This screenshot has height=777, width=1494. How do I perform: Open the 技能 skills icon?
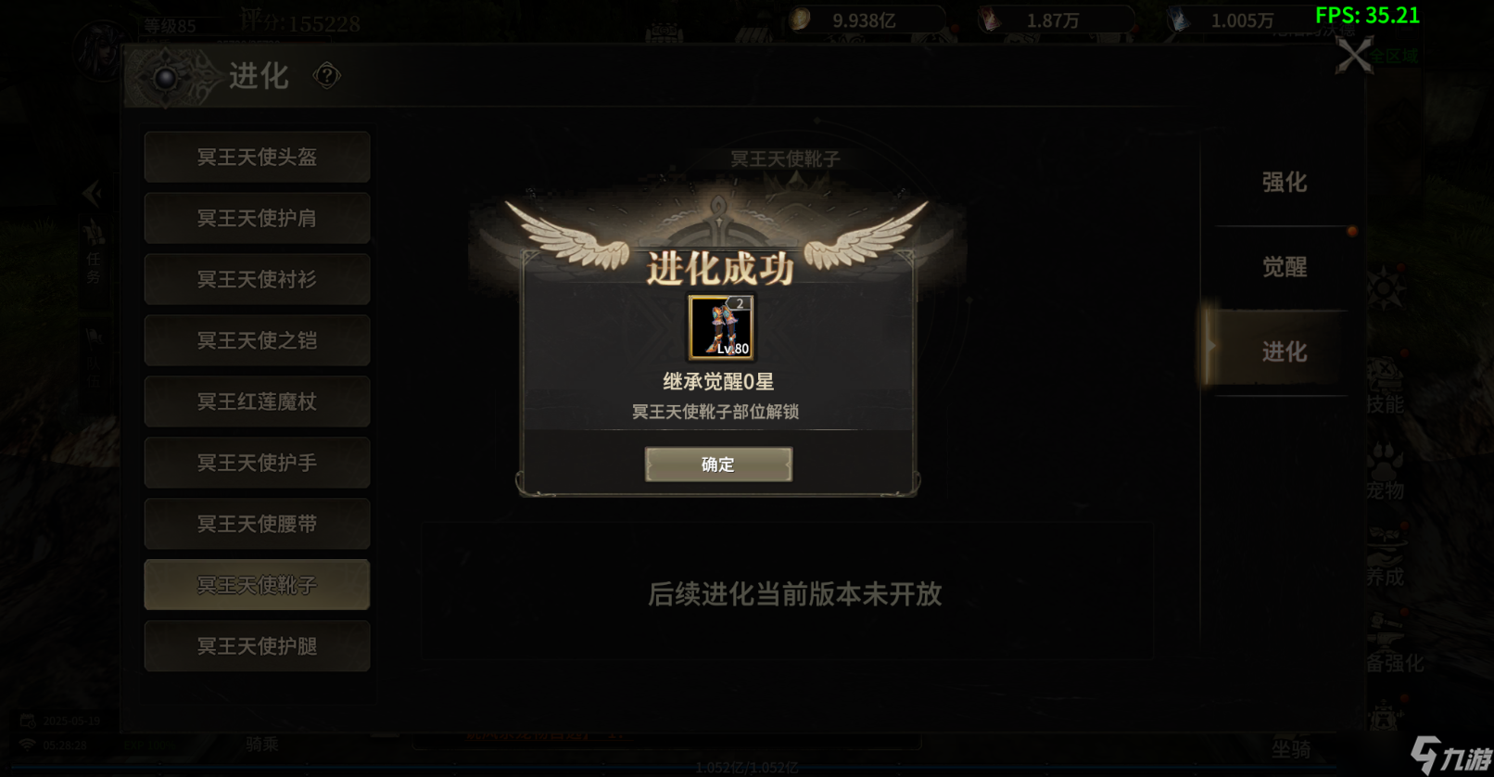1385,385
